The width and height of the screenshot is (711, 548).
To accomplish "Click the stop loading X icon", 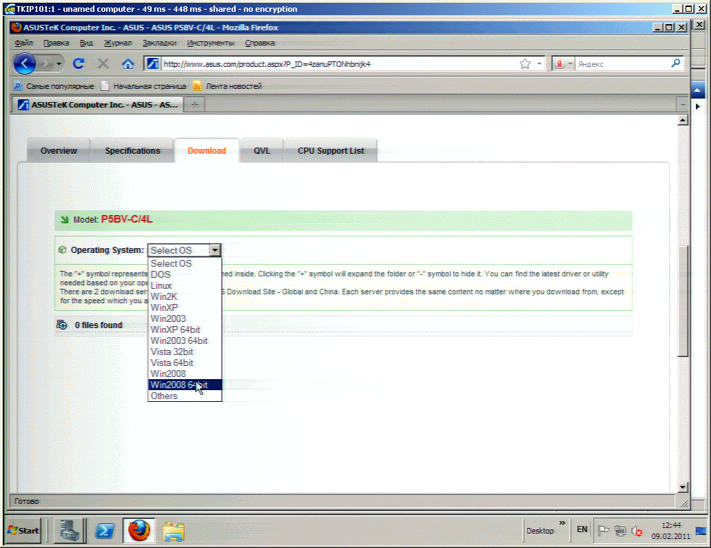I will [x=103, y=63].
